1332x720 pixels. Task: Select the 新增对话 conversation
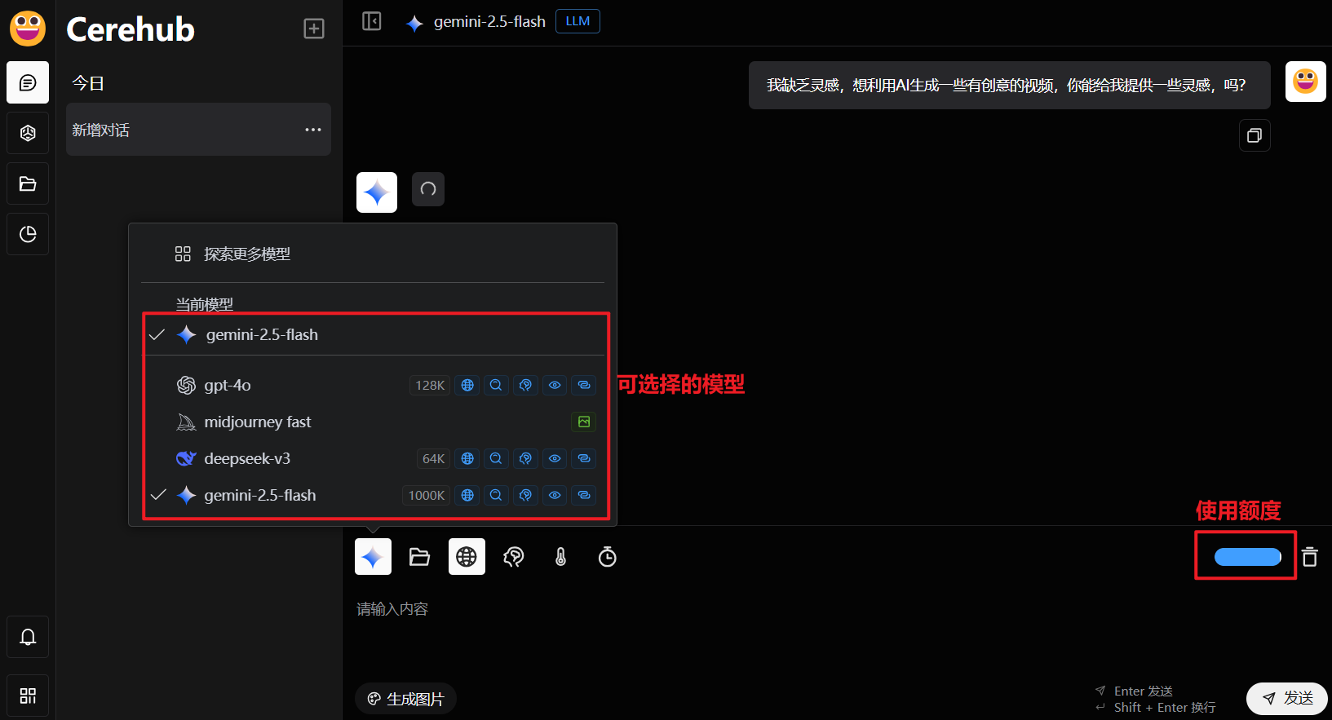(198, 130)
